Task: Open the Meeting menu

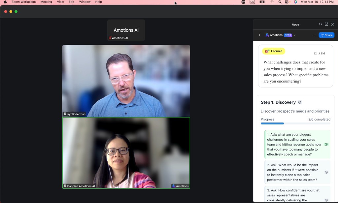Action: coord(46,2)
